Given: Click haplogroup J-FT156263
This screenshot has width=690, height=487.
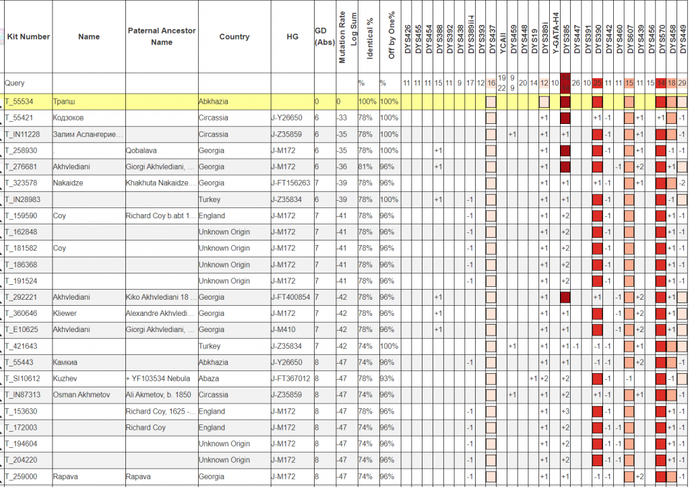Looking at the screenshot, I should click(290, 183).
